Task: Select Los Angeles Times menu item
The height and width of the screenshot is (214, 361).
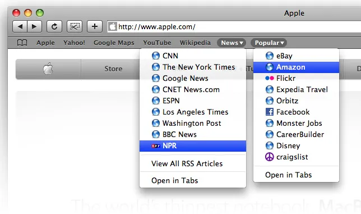Action: [193, 112]
